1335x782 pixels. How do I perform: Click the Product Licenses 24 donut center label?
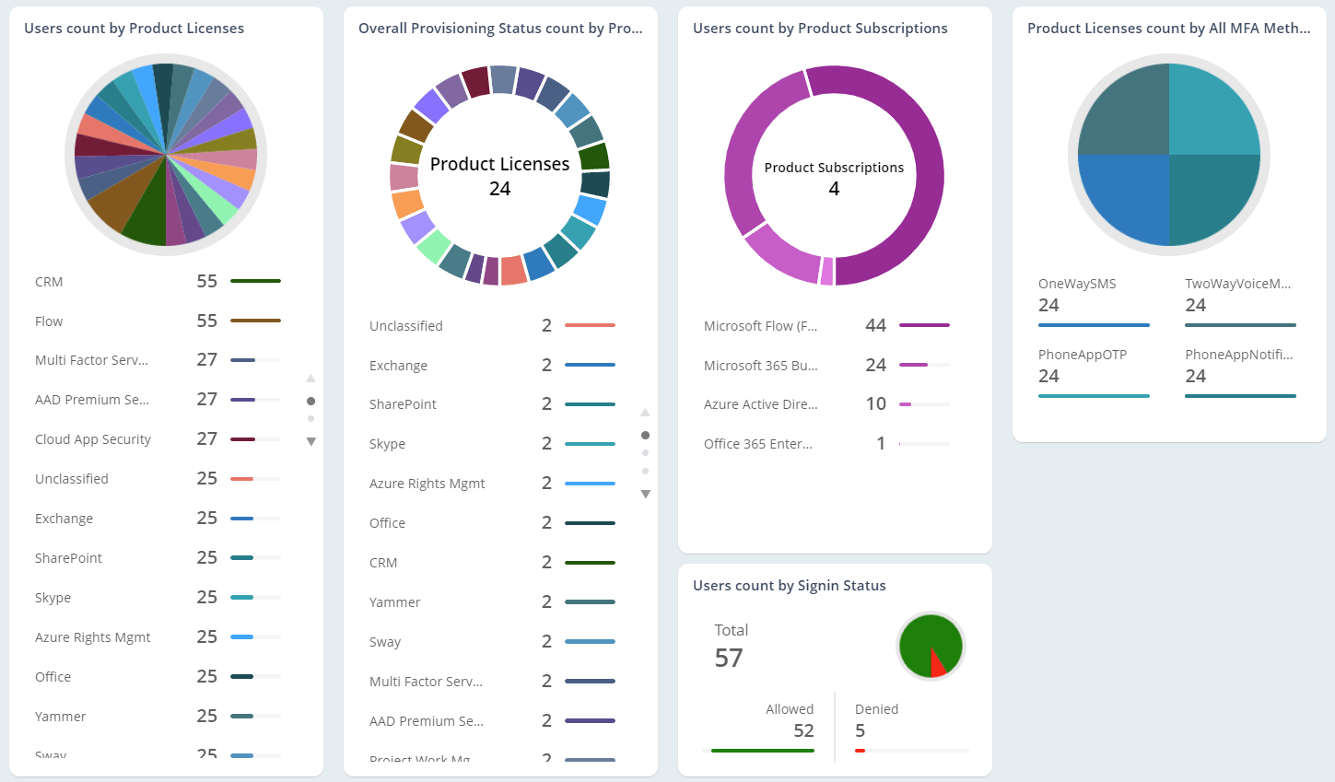499,176
